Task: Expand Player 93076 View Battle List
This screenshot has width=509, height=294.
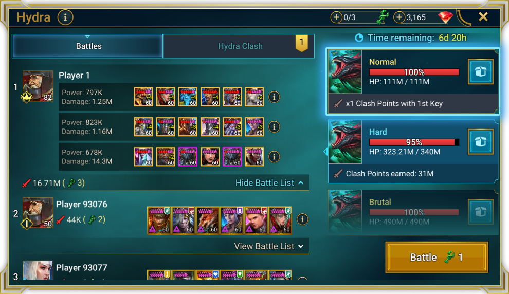Action: tap(269, 246)
